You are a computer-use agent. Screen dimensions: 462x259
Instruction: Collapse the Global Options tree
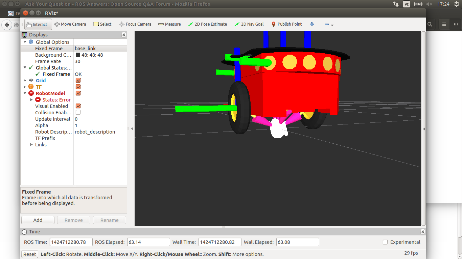click(25, 42)
